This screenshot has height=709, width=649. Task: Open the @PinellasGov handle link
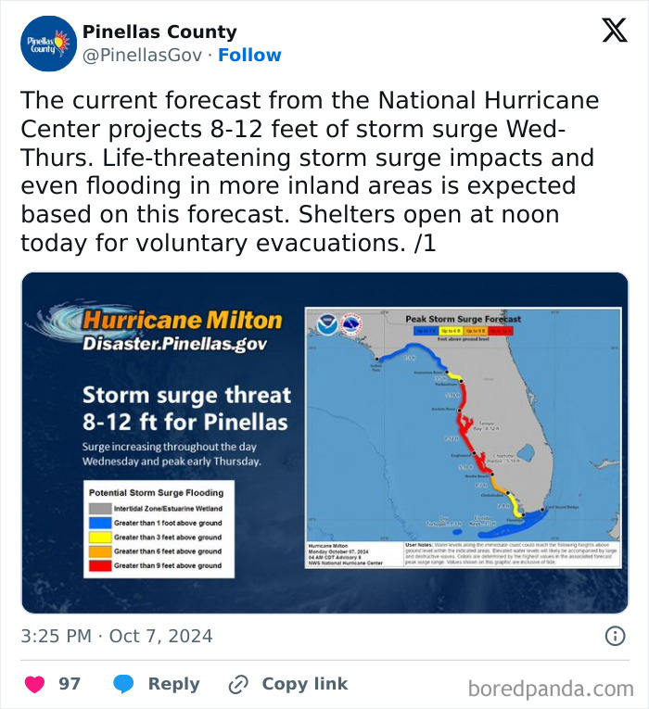tap(142, 56)
